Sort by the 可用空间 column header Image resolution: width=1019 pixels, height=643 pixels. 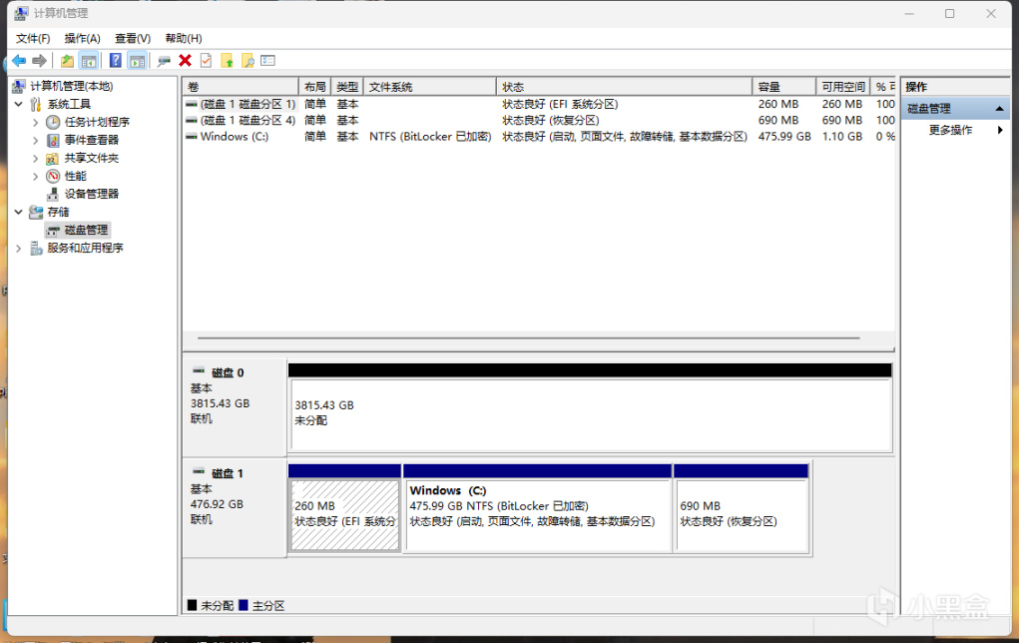click(x=843, y=87)
